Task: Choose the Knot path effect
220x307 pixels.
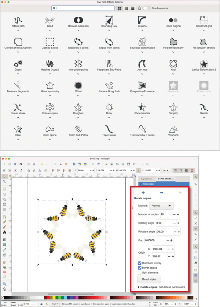Action: (x=173, y=65)
